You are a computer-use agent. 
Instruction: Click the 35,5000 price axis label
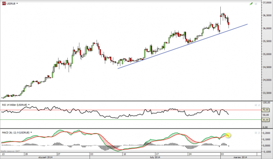[267, 41]
